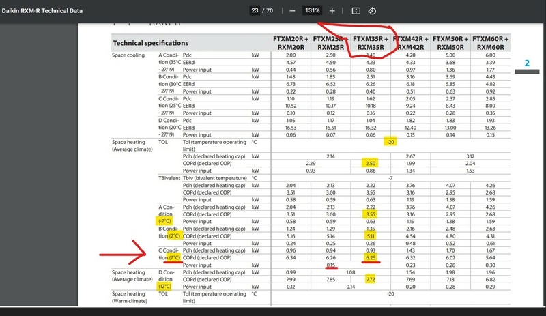Click the 5.64 COPd value for FTXM60R
Image resolution: width=546 pixels, height=316 pixels.
[x=490, y=257]
